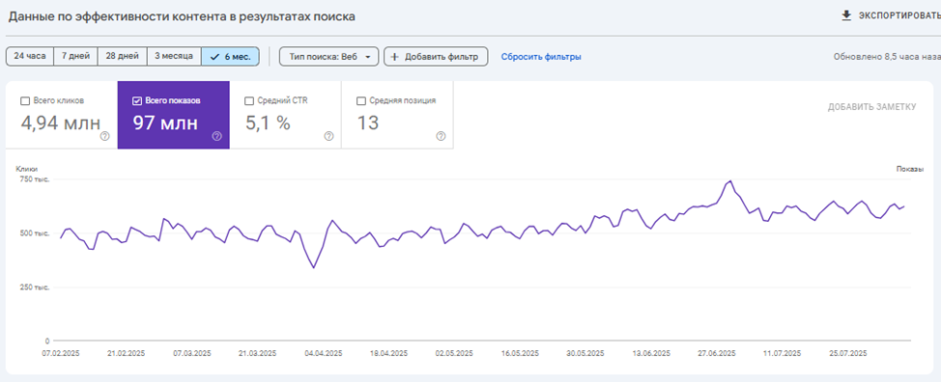The width and height of the screenshot is (941, 382).
Task: Uncheck the Всего показов checkbox
Action: click(x=136, y=101)
